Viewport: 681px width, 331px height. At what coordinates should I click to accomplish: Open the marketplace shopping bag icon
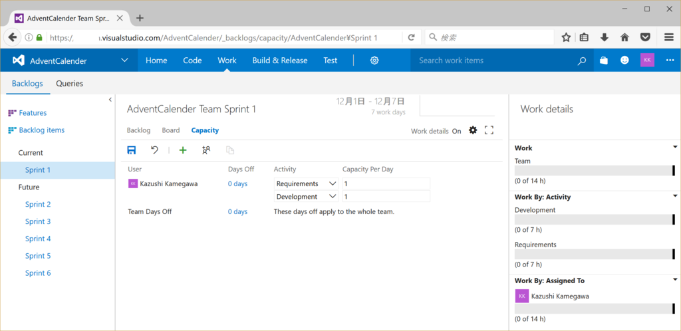[603, 60]
